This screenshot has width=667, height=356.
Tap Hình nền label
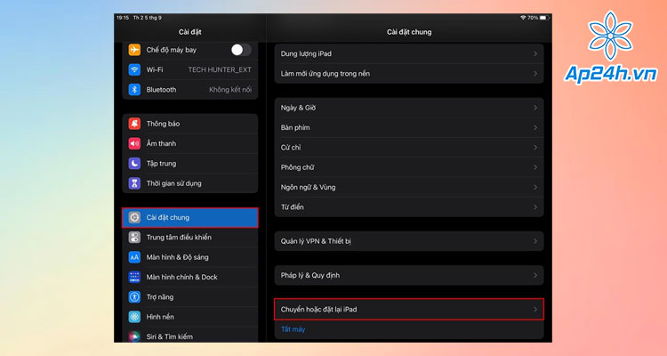coord(160,317)
